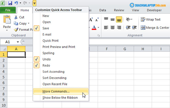Image resolution: width=170 pixels, height=108 pixels.
Task: Click the Undo arrow icon in title bar
Action: [x=16, y=3]
